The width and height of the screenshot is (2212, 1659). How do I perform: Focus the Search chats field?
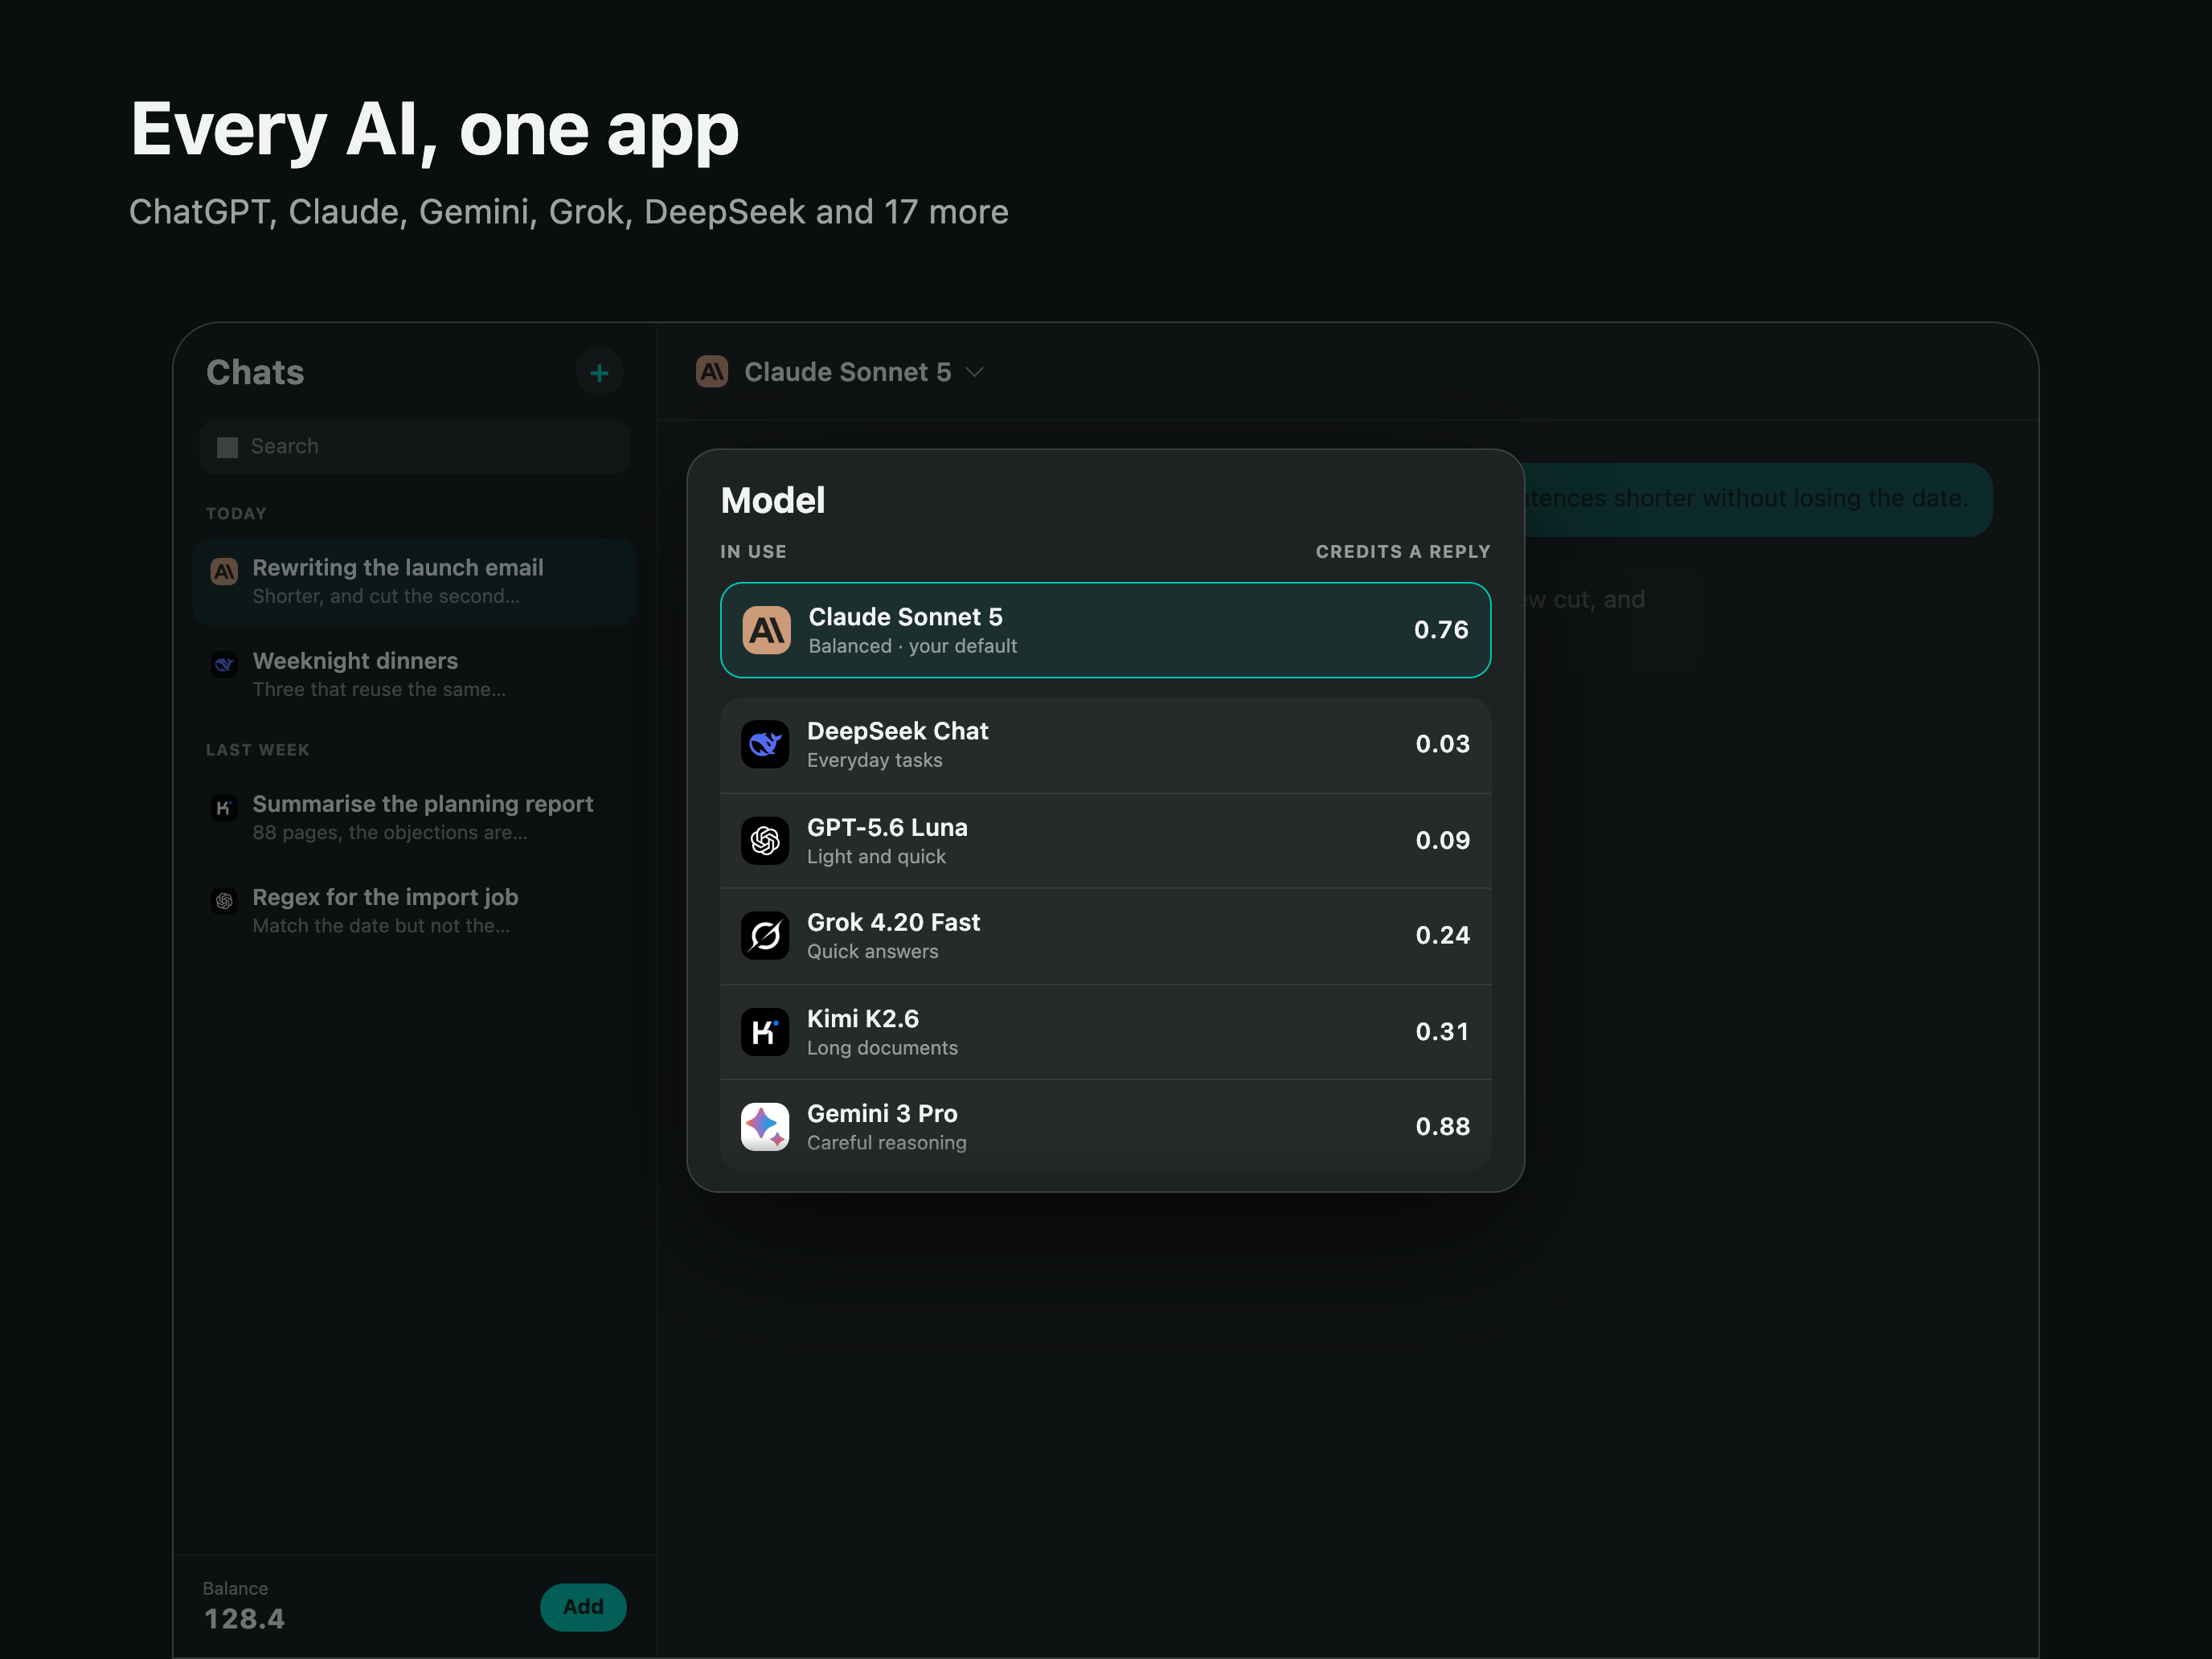pyautogui.click(x=414, y=446)
